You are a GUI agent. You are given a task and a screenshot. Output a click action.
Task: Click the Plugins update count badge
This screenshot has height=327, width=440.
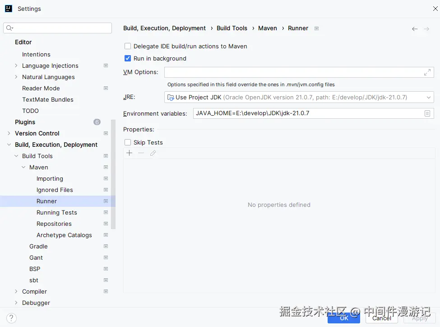97,122
